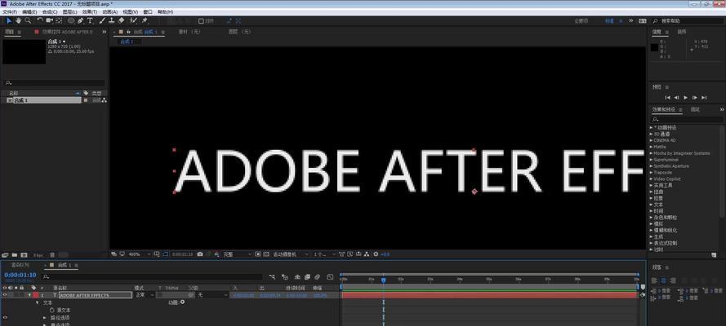
Task: Open the 400% magnification dropdown
Action: 140,254
